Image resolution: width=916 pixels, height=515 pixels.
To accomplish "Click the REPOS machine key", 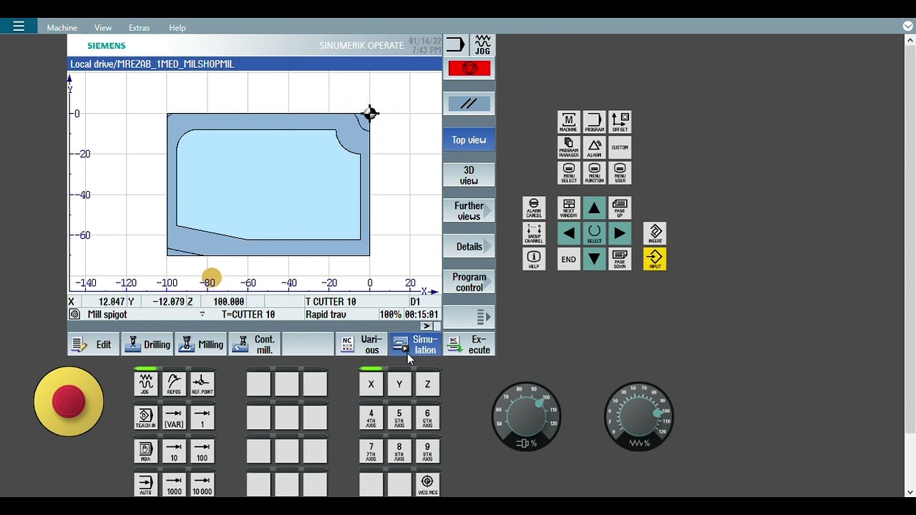I will click(174, 384).
